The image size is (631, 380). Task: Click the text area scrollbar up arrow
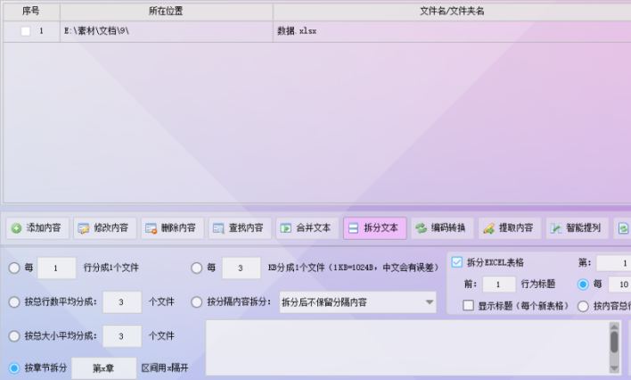point(614,326)
